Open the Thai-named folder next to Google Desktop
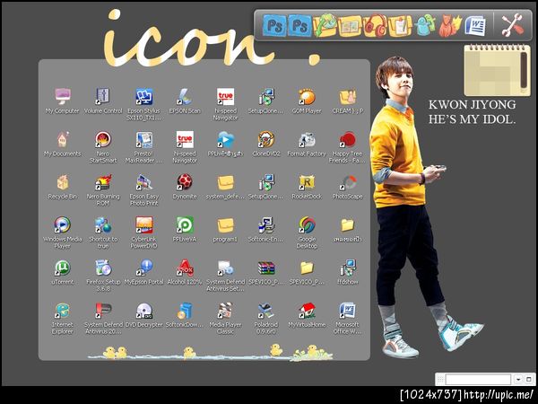Image resolution: width=538 pixels, height=404 pixels. (348, 229)
